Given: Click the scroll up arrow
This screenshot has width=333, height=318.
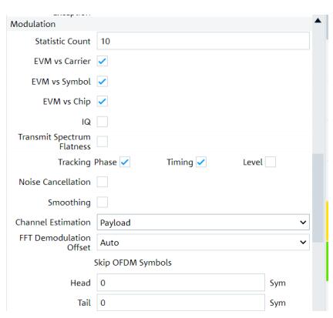Looking at the screenshot, I should [318, 21].
